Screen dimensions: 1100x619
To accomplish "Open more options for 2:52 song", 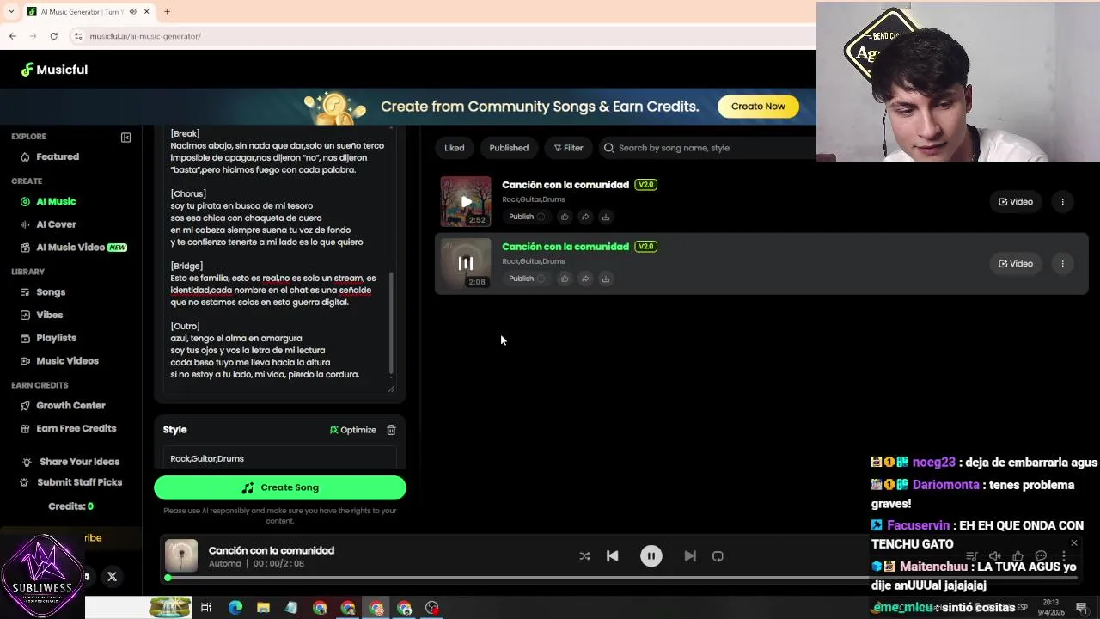I will 1062,202.
